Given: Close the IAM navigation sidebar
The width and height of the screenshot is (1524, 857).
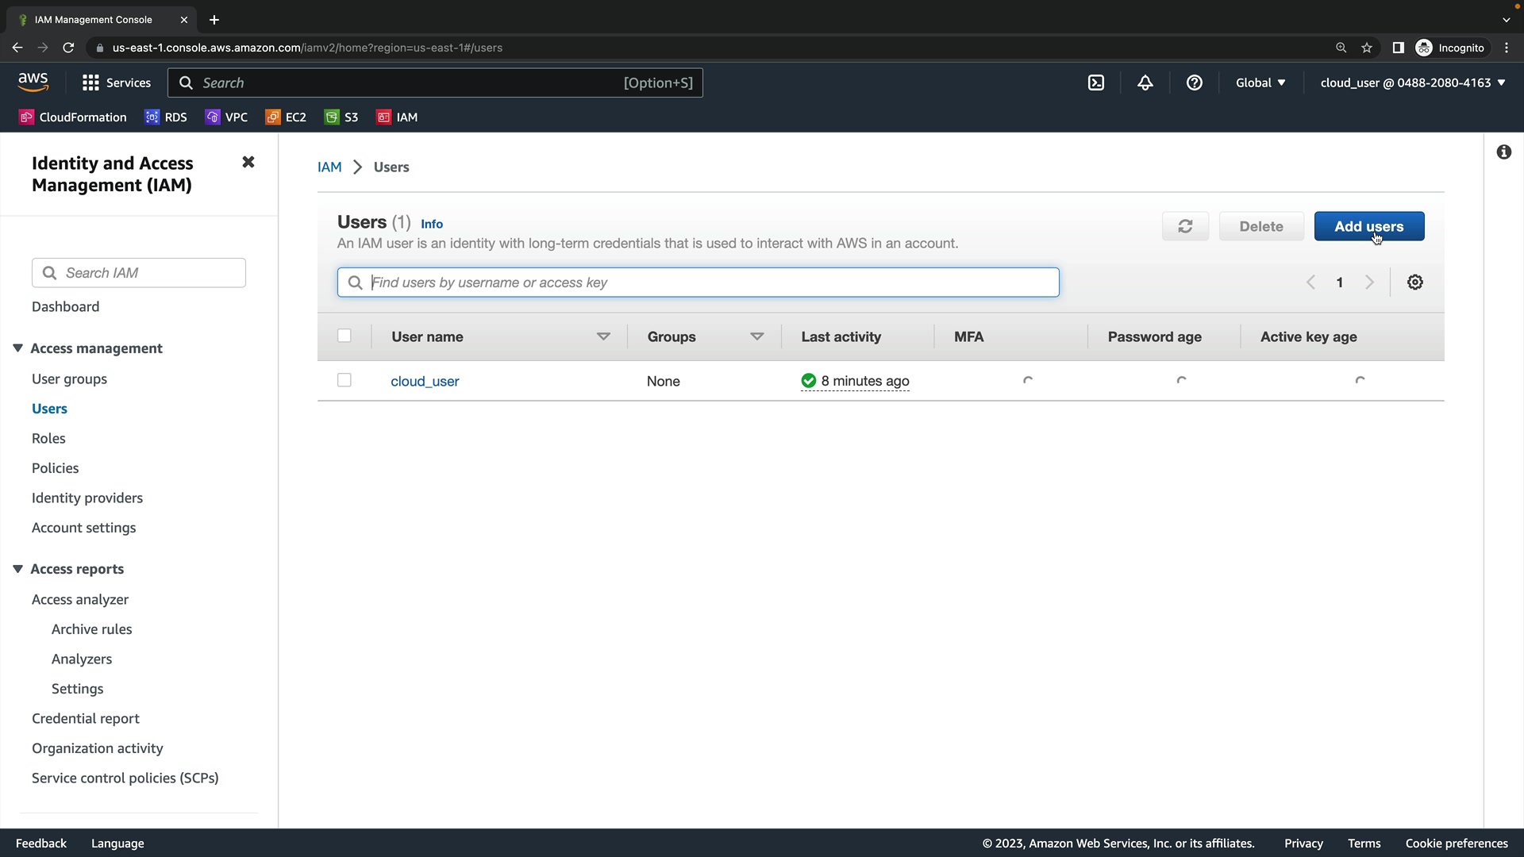Looking at the screenshot, I should coord(248,163).
